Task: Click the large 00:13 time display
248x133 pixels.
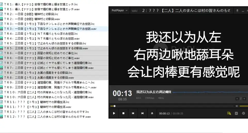Action: coord(122,93)
